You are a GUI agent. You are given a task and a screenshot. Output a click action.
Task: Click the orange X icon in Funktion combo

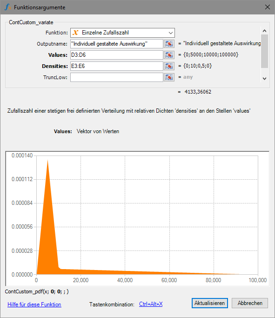(75, 33)
